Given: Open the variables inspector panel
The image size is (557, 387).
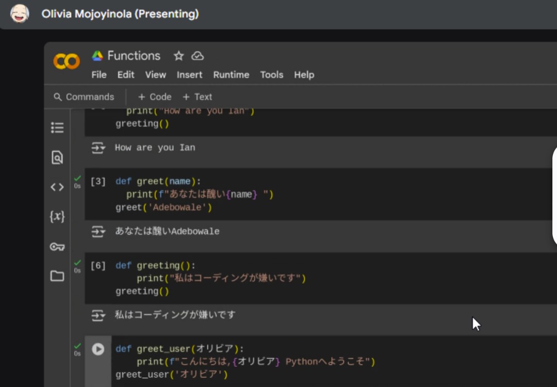Looking at the screenshot, I should (x=57, y=217).
